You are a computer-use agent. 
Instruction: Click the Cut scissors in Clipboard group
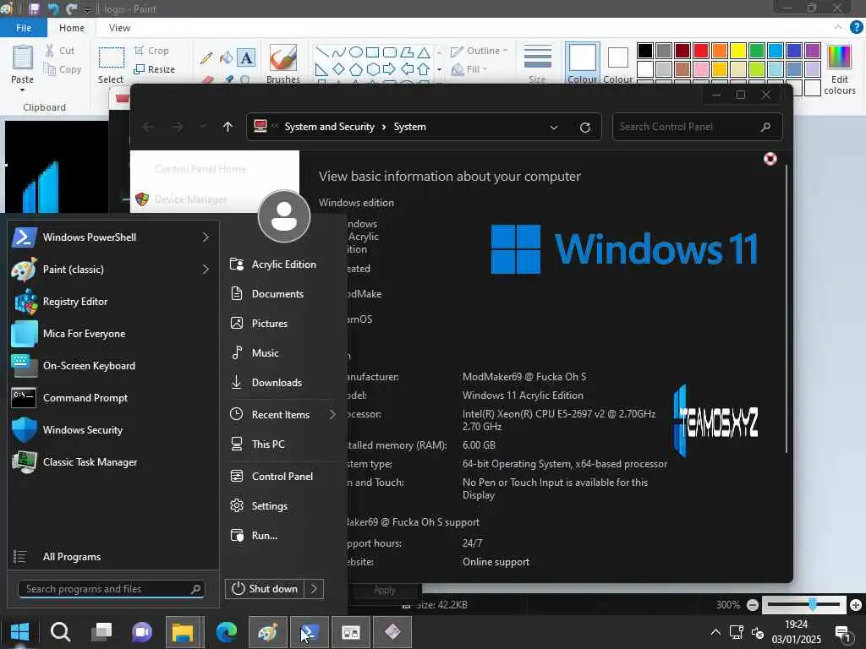click(50, 50)
